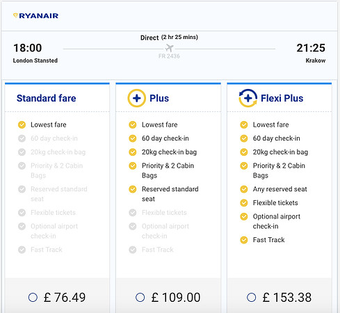This screenshot has width=340, height=313.
Task: Click the Standard fare Lowest fare checkmark
Action: 22,125
